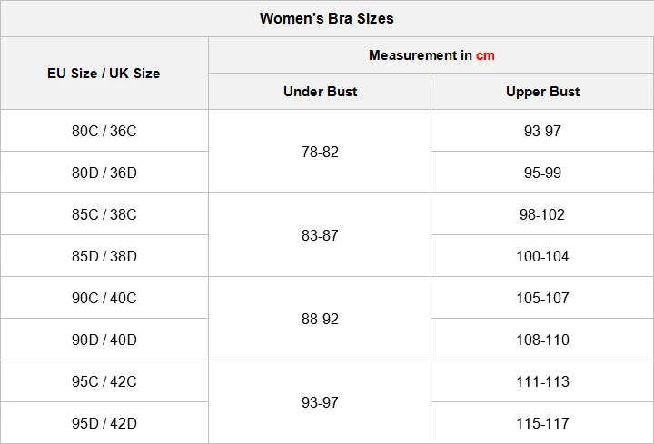Select the EU Size / UK Size header
Image resolution: width=654 pixels, height=444 pixels.
(104, 73)
